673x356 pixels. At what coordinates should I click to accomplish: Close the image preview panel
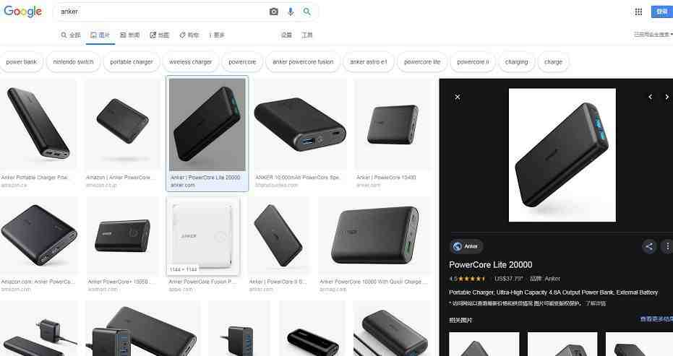458,97
